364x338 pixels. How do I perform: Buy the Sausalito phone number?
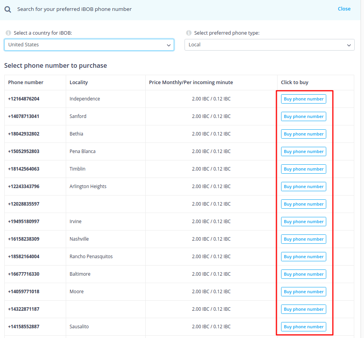pyautogui.click(x=304, y=327)
